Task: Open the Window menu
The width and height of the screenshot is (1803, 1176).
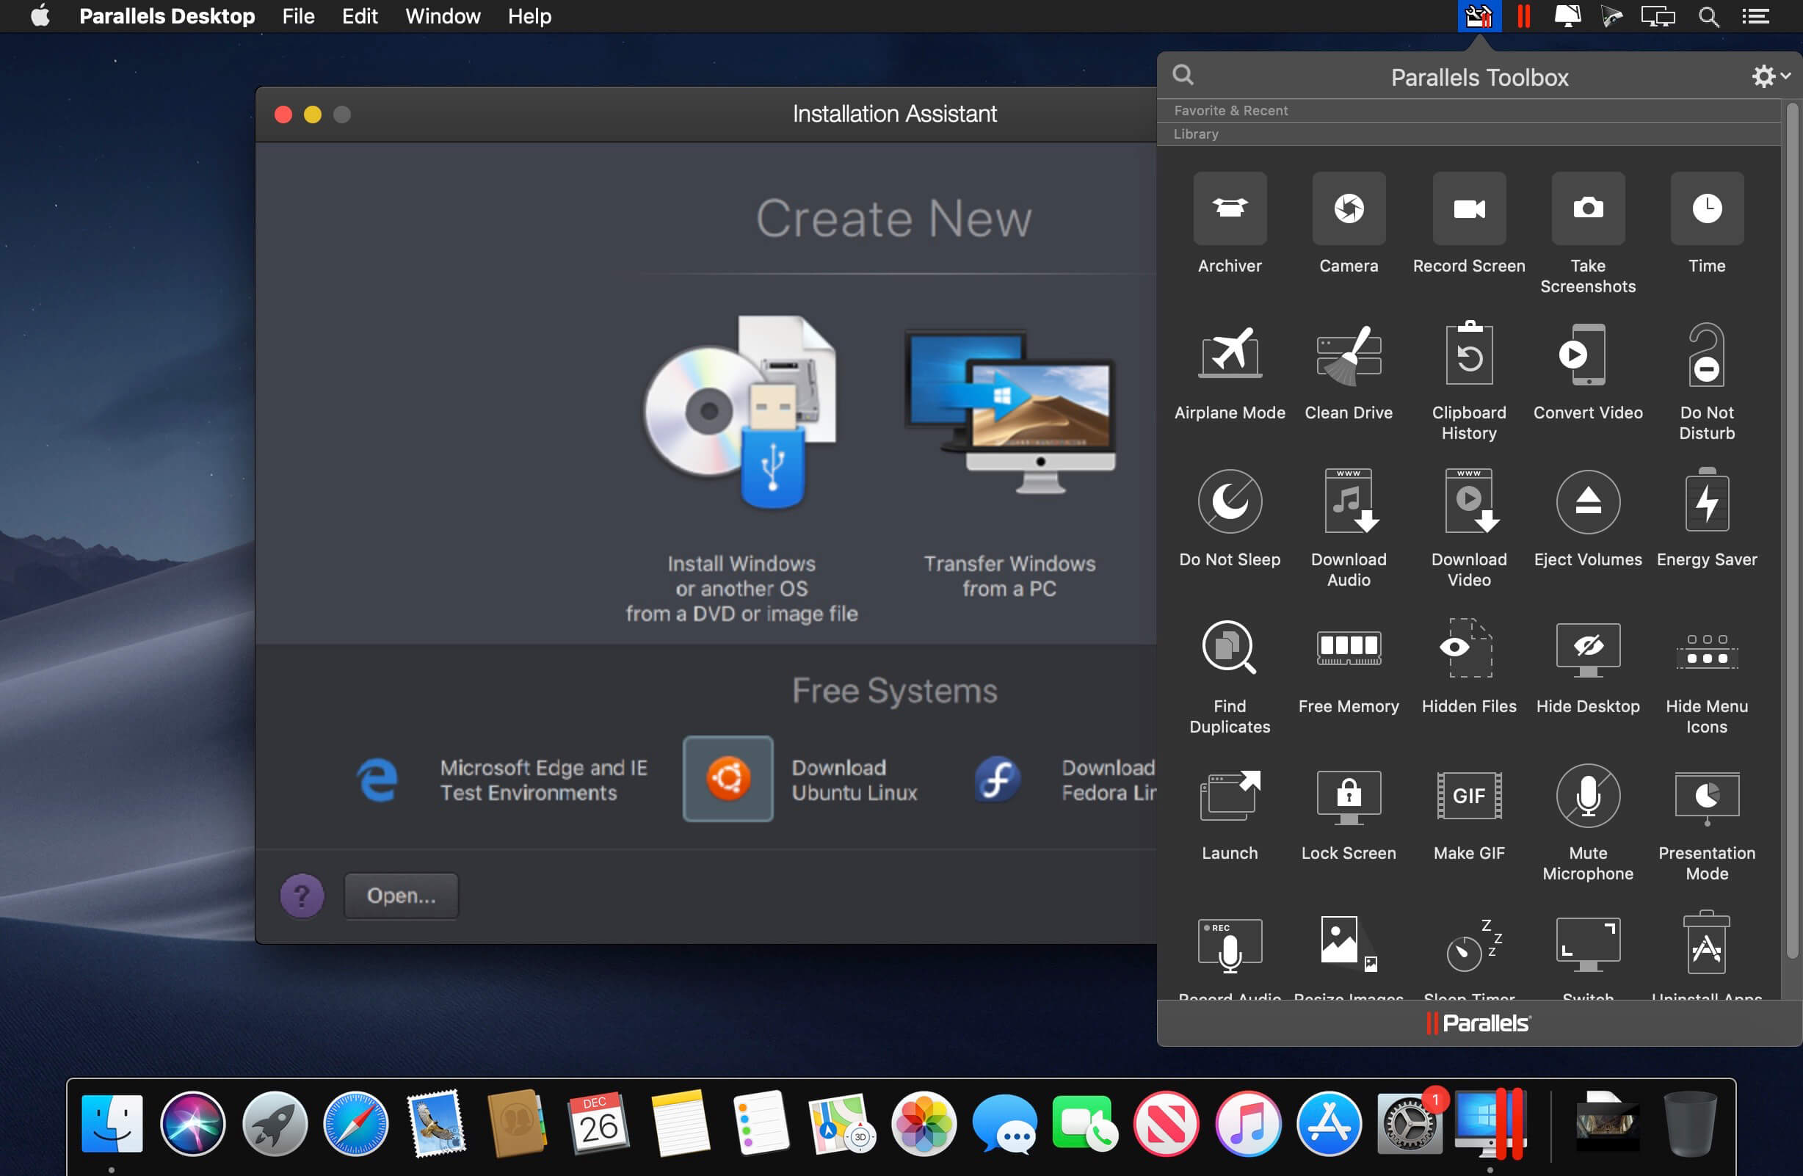Action: pyautogui.click(x=443, y=16)
